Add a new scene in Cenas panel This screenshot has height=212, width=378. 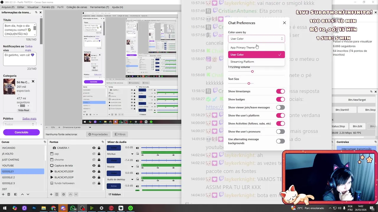[x=3, y=194]
